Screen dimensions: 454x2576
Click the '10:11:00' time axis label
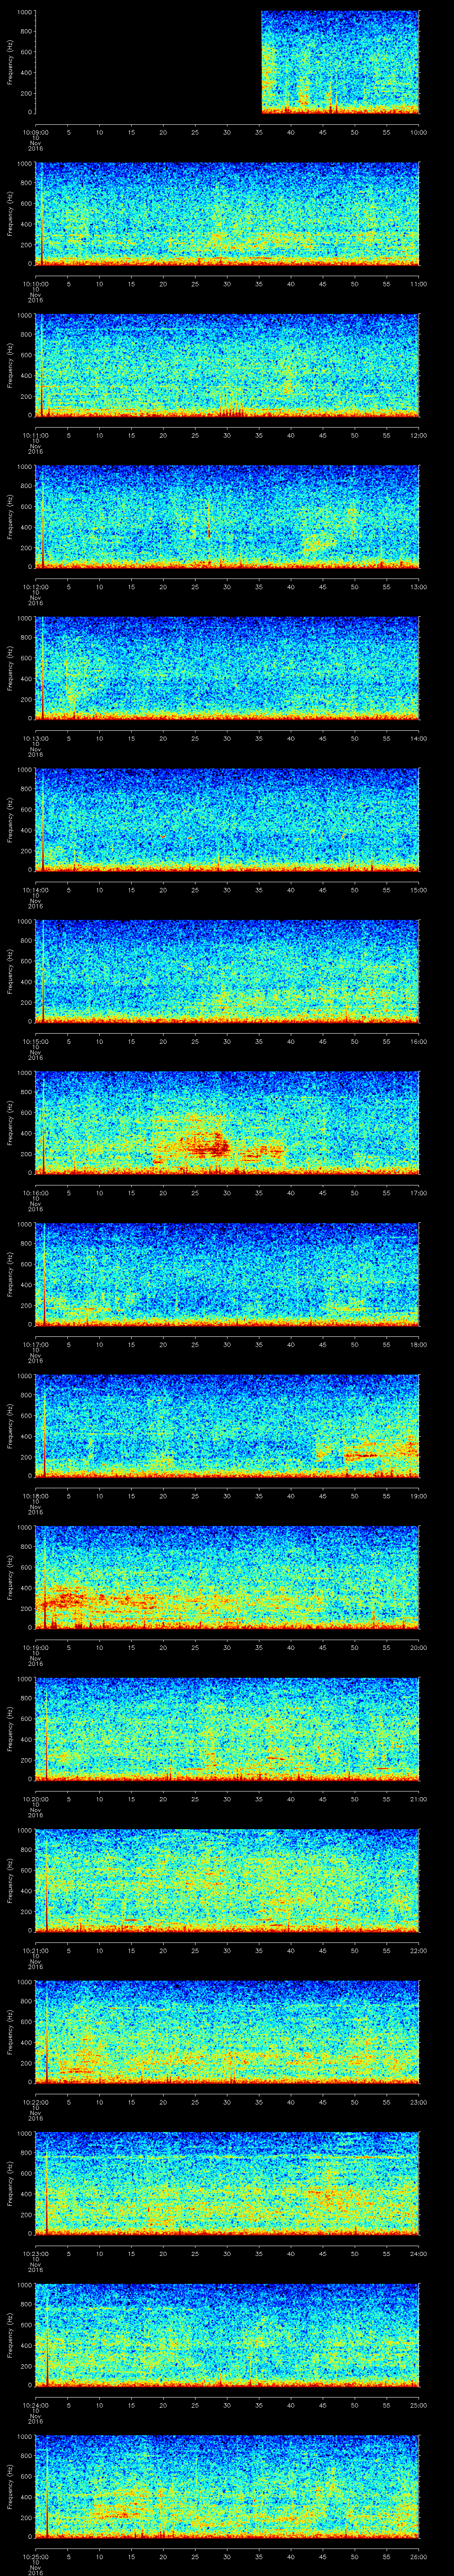tap(36, 435)
